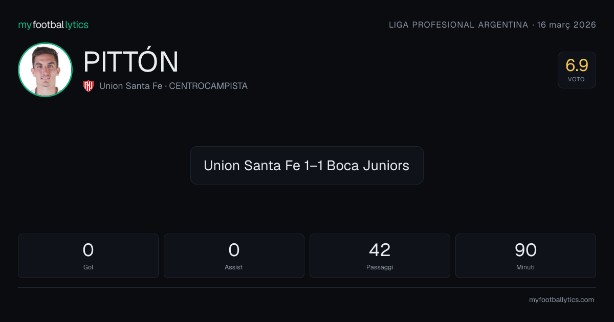Click the Union Santa Fe club crest
The width and height of the screenshot is (614, 322).
click(89, 86)
